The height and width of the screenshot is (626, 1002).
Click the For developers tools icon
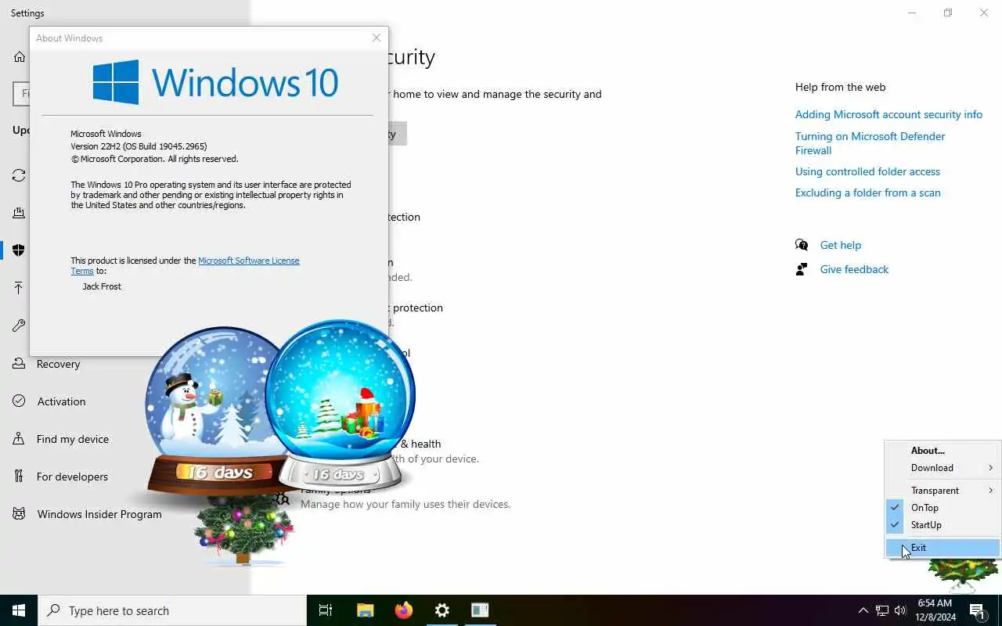click(19, 477)
